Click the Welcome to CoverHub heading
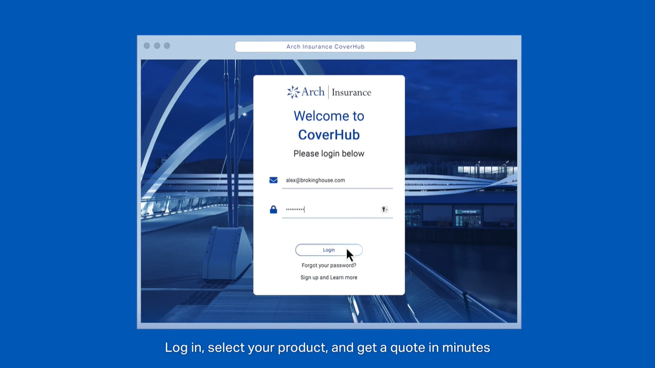 pyautogui.click(x=329, y=125)
